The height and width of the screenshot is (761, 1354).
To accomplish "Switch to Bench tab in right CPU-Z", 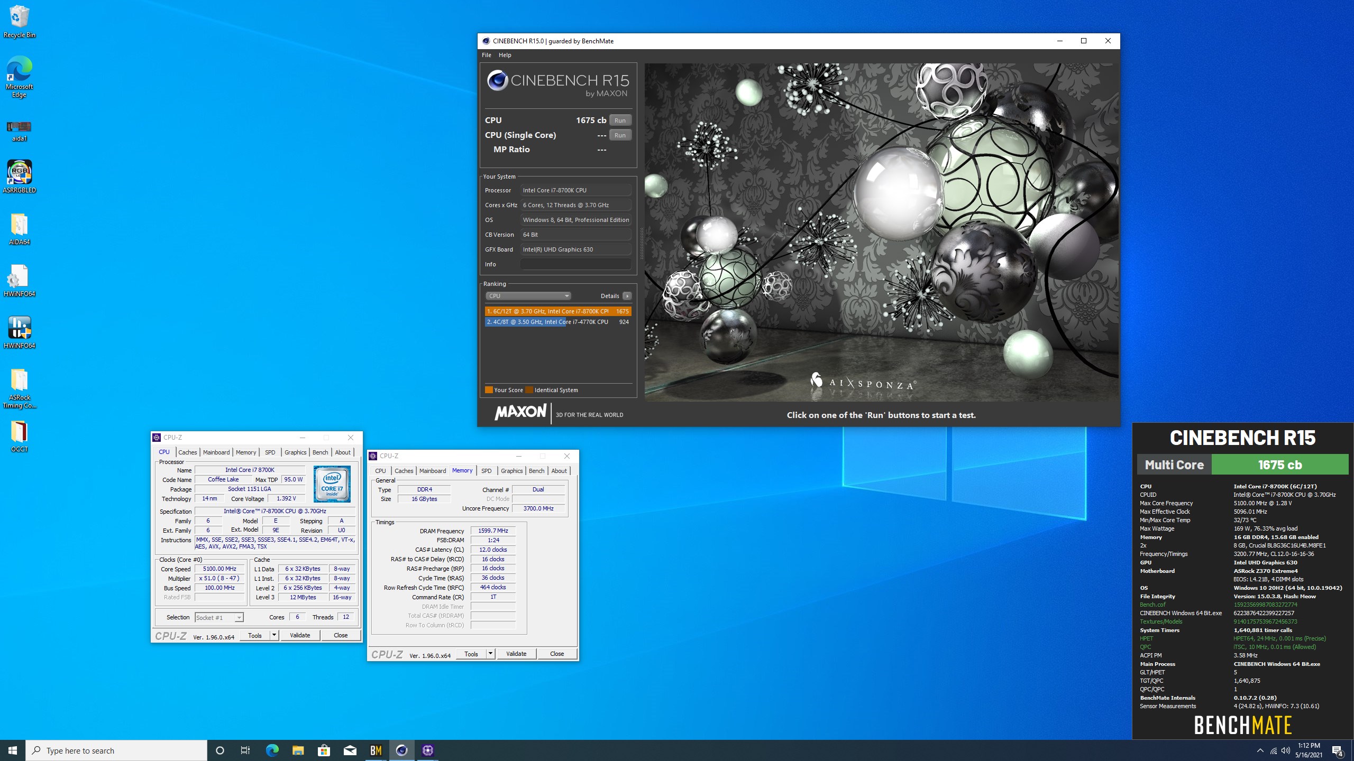I will point(536,471).
